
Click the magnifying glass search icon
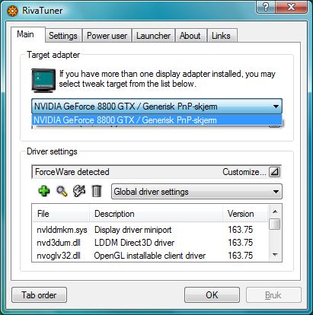pyautogui.click(x=62, y=191)
